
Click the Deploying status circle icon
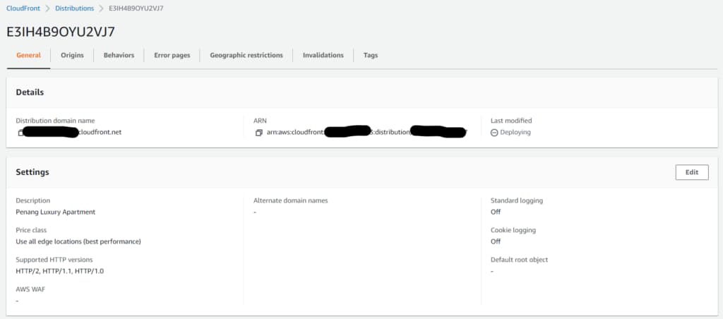click(494, 132)
